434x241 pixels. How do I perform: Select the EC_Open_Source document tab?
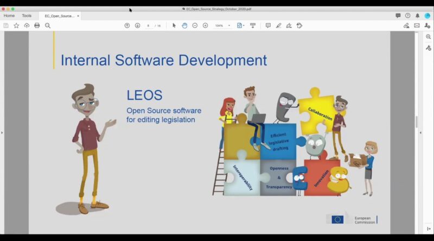59,16
